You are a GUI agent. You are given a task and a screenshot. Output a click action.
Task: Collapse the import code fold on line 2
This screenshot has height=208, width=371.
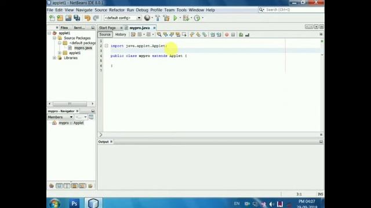click(107, 46)
